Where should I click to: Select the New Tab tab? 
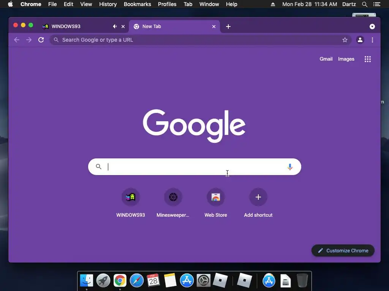click(174, 26)
